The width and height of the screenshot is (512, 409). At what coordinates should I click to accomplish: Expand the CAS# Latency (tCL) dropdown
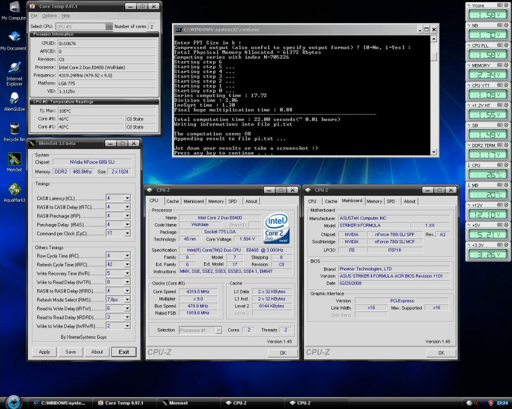(127, 198)
